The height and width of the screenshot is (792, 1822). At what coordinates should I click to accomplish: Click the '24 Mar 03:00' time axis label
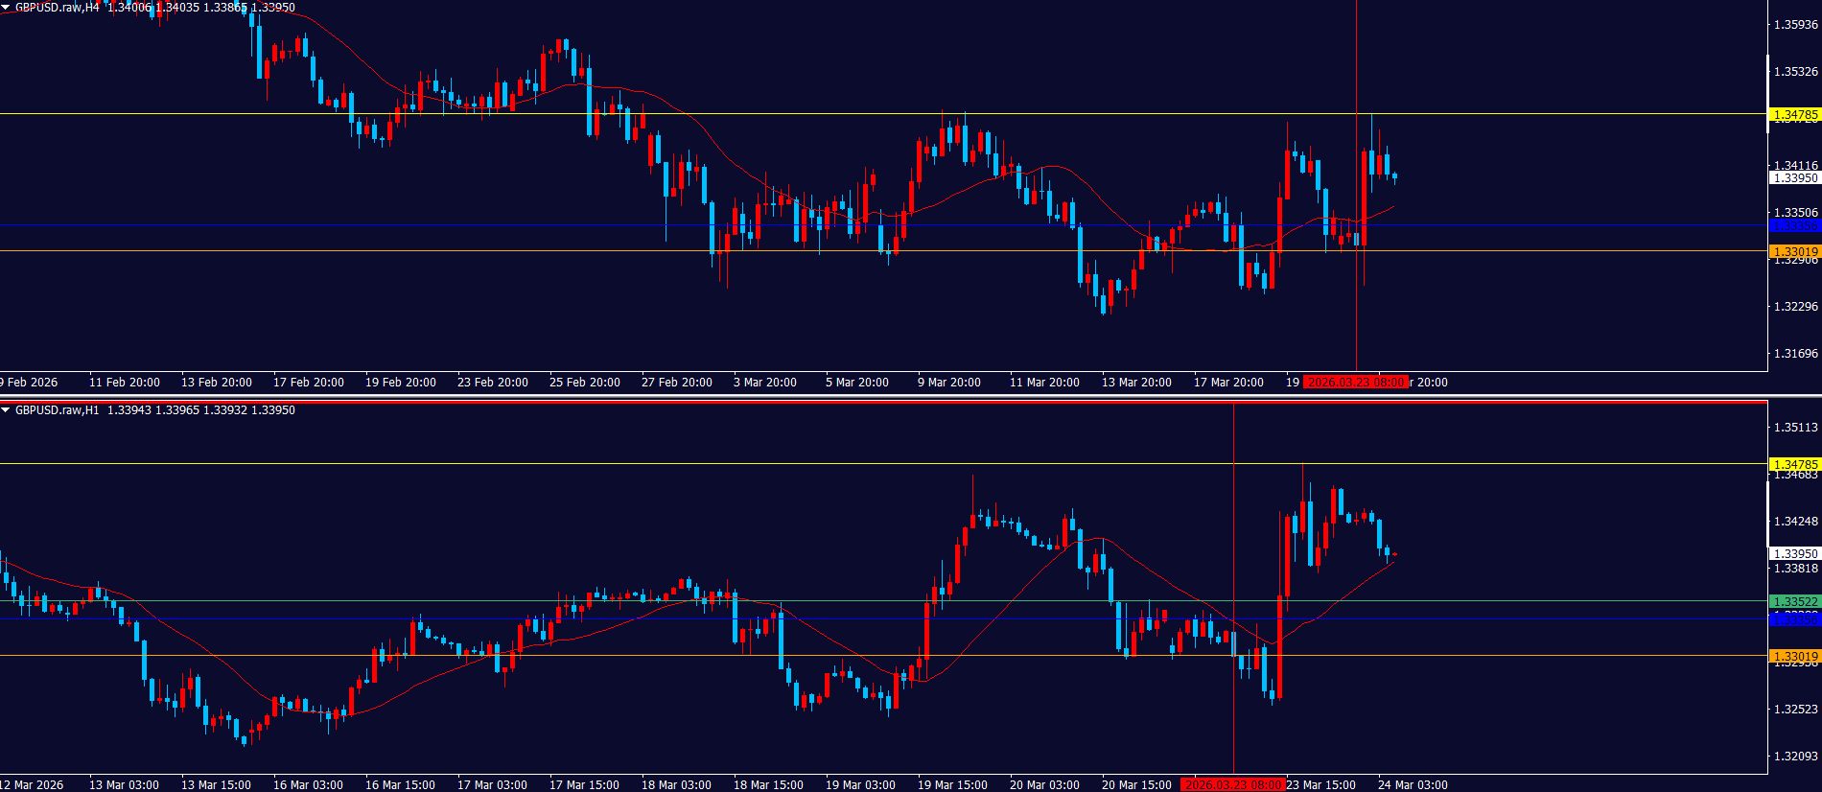[1413, 785]
